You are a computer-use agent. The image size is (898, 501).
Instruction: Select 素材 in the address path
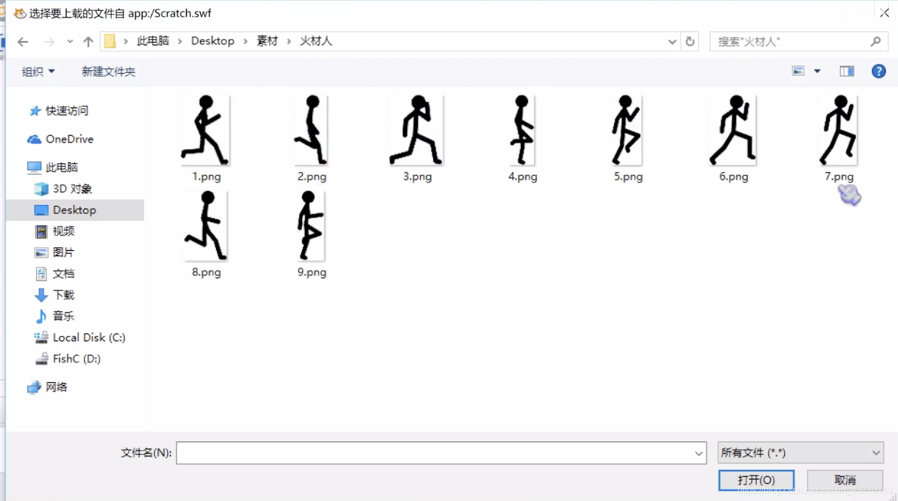[x=267, y=41]
